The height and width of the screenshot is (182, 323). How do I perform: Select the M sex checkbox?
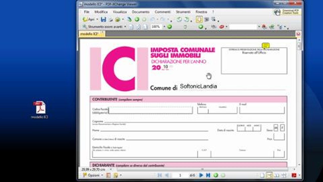point(276,128)
